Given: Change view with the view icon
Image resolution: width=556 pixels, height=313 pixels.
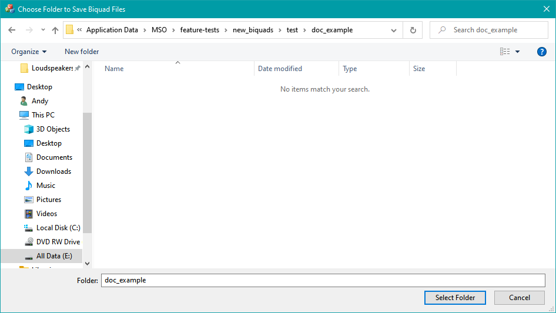Looking at the screenshot, I should point(505,52).
